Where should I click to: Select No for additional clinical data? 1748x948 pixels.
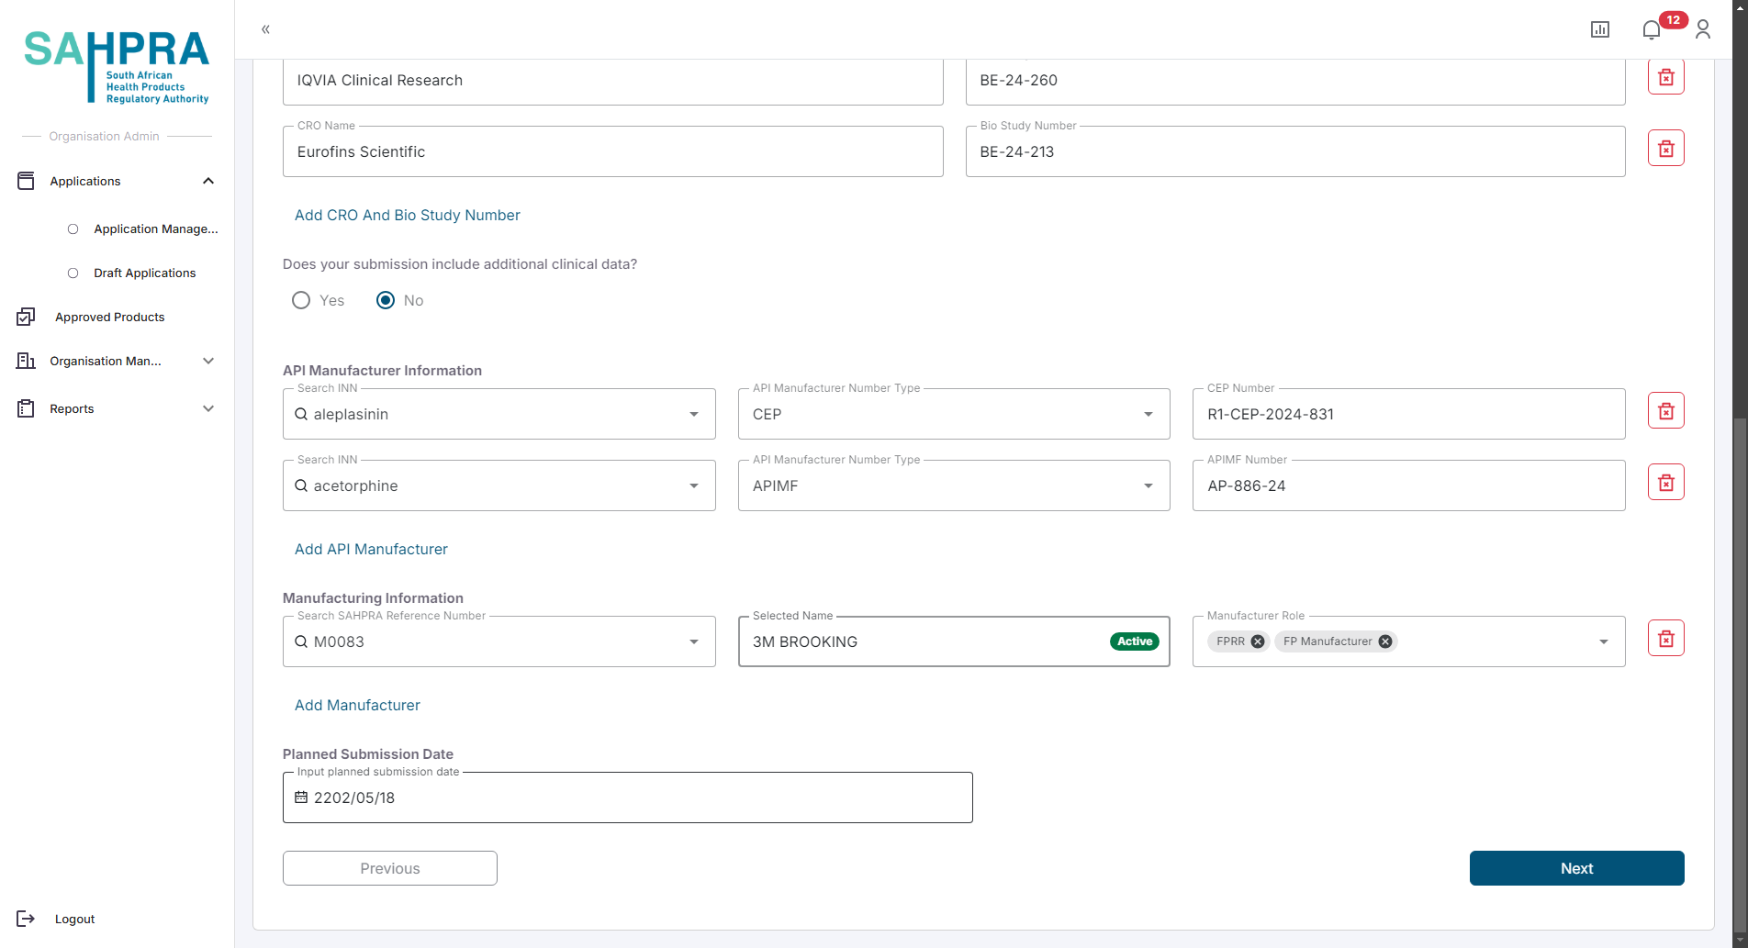pyautogui.click(x=386, y=300)
